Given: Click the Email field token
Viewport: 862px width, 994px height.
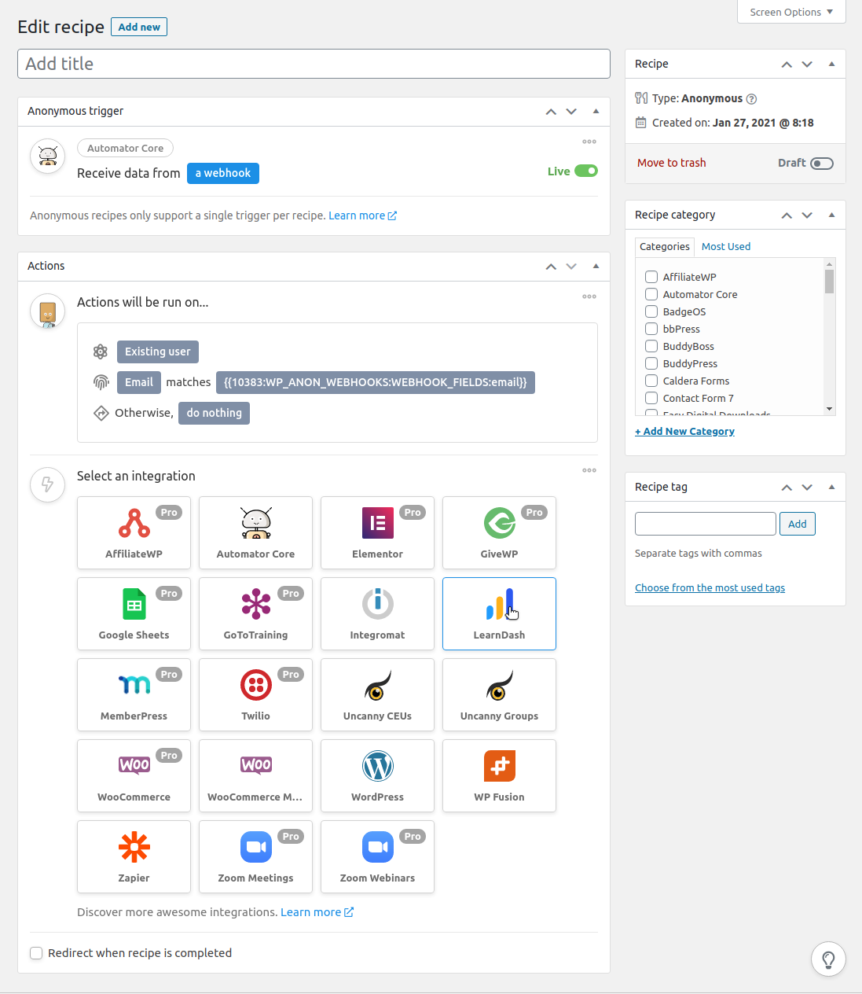Looking at the screenshot, I should [x=139, y=382].
